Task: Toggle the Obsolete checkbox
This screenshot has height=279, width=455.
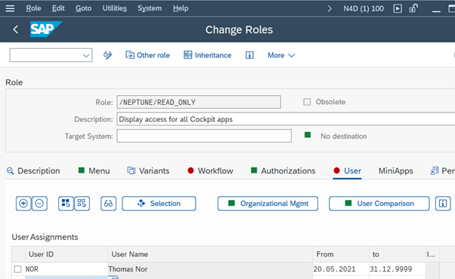Action: 307,102
